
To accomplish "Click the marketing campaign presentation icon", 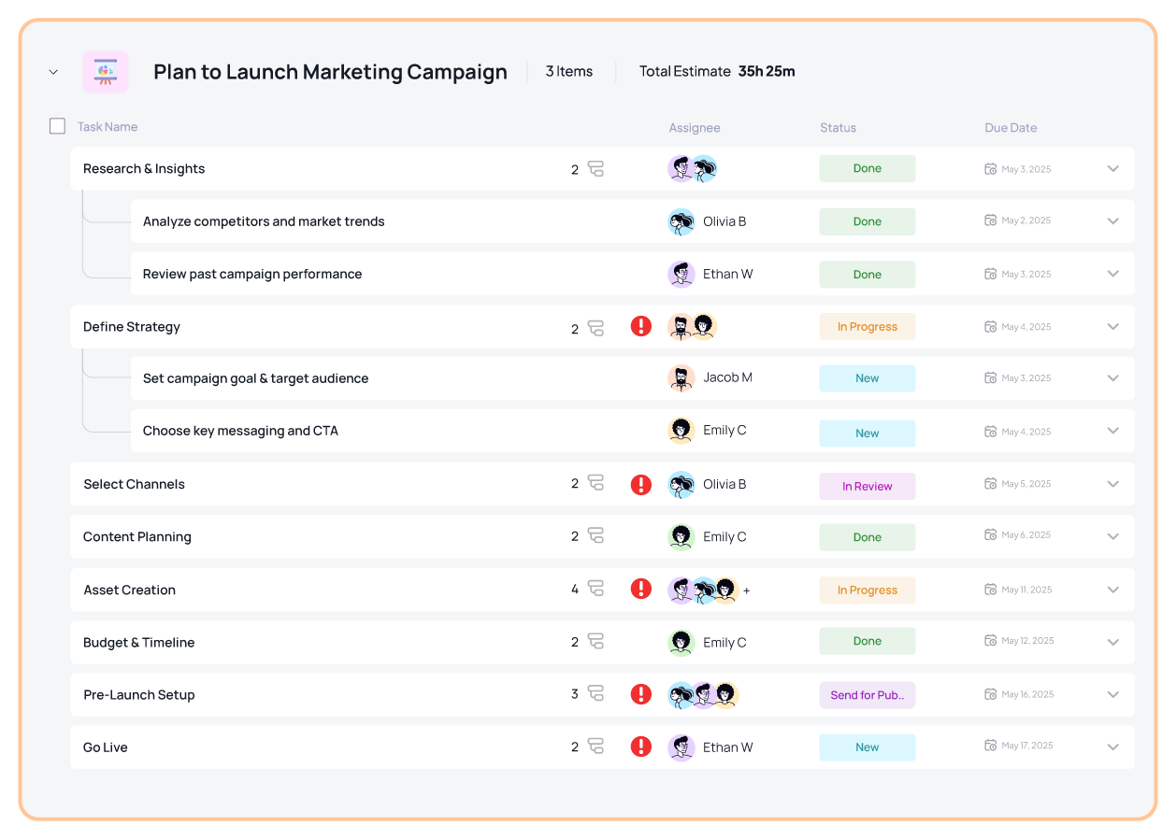I will (106, 72).
